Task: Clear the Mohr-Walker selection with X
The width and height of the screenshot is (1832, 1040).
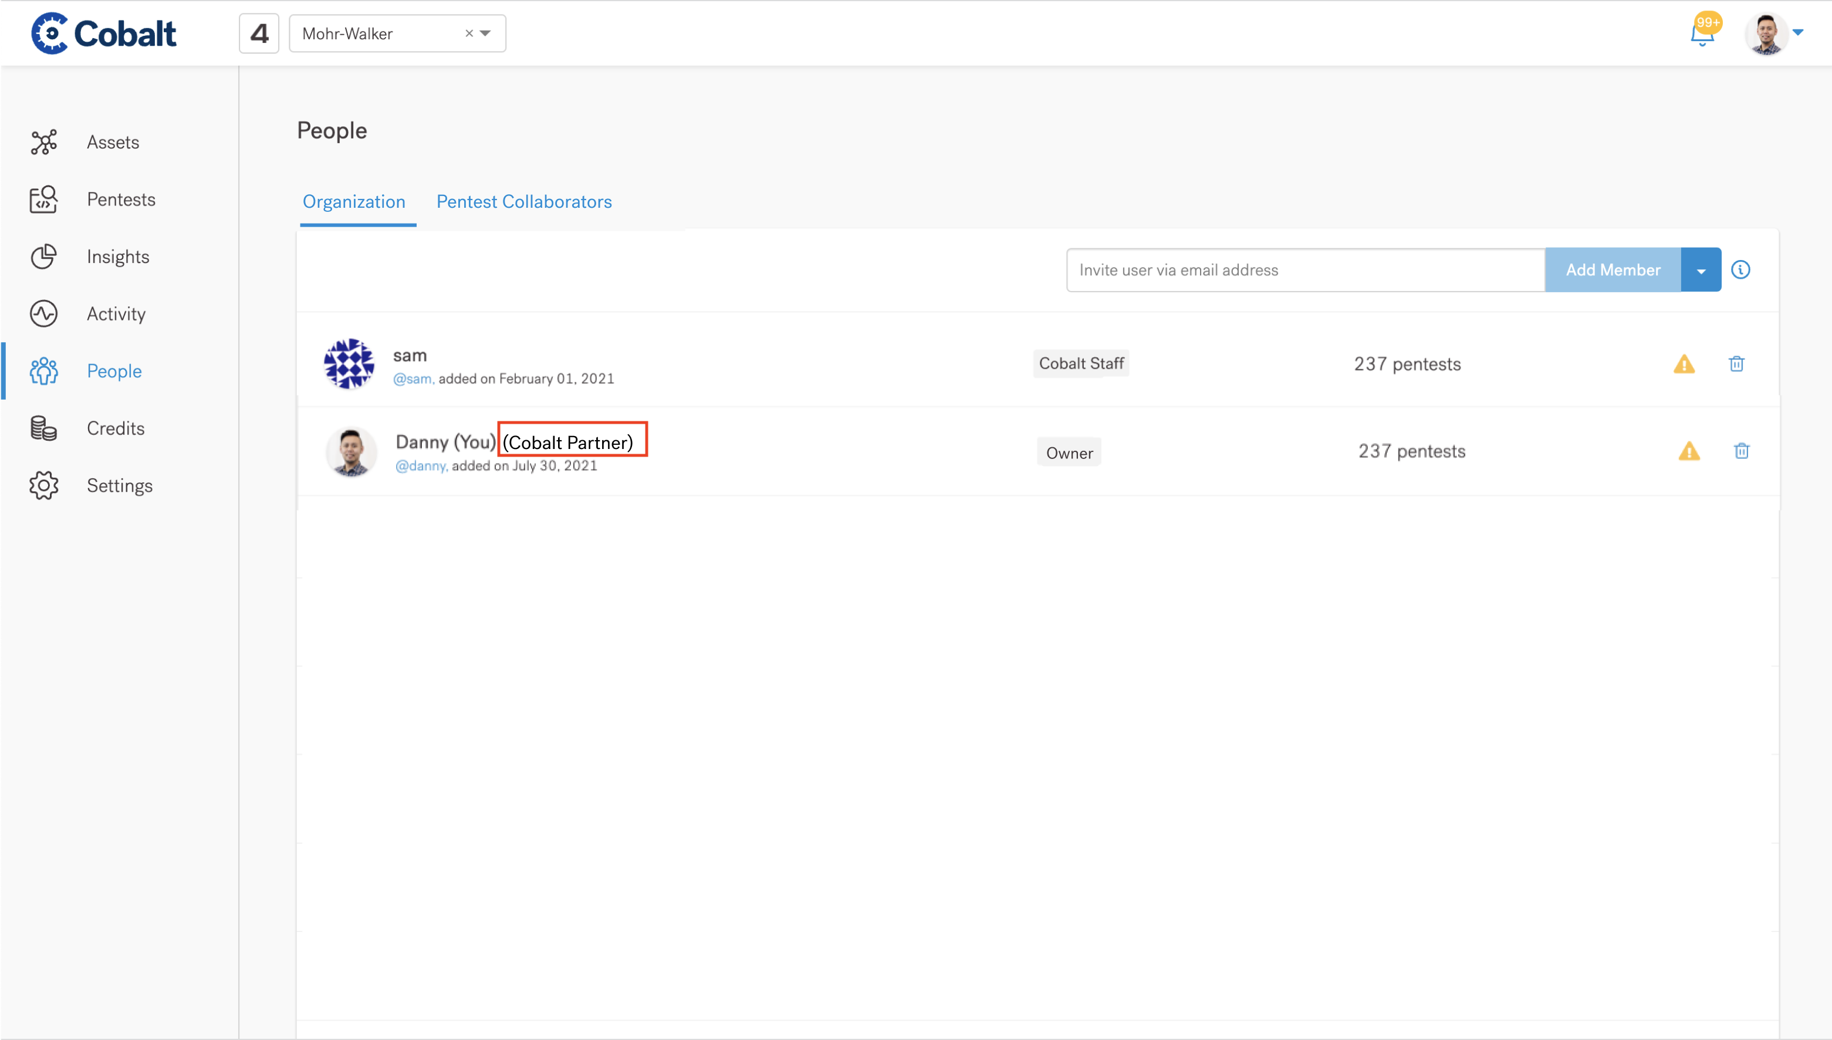Action: [x=469, y=33]
